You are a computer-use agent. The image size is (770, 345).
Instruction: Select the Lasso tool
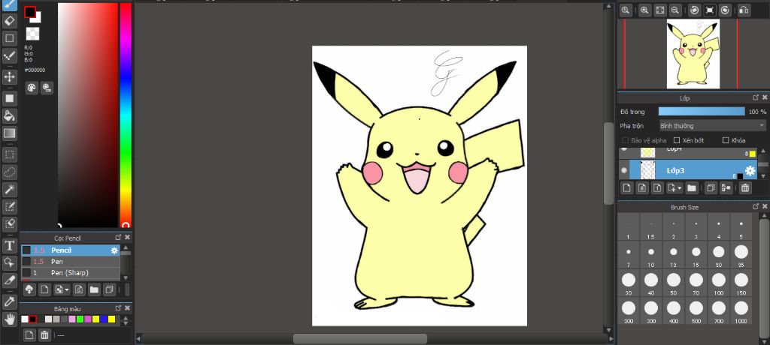[x=10, y=172]
